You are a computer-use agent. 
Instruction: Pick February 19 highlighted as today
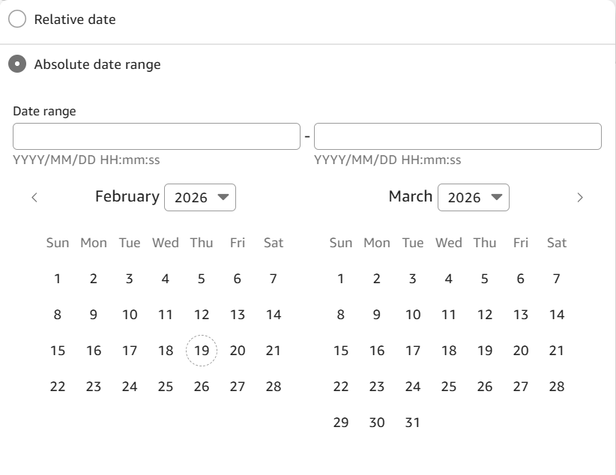(201, 351)
